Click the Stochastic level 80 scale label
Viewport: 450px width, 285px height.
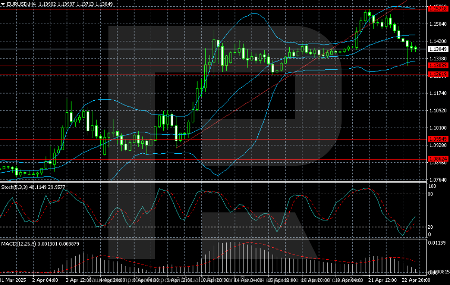tap(431, 194)
